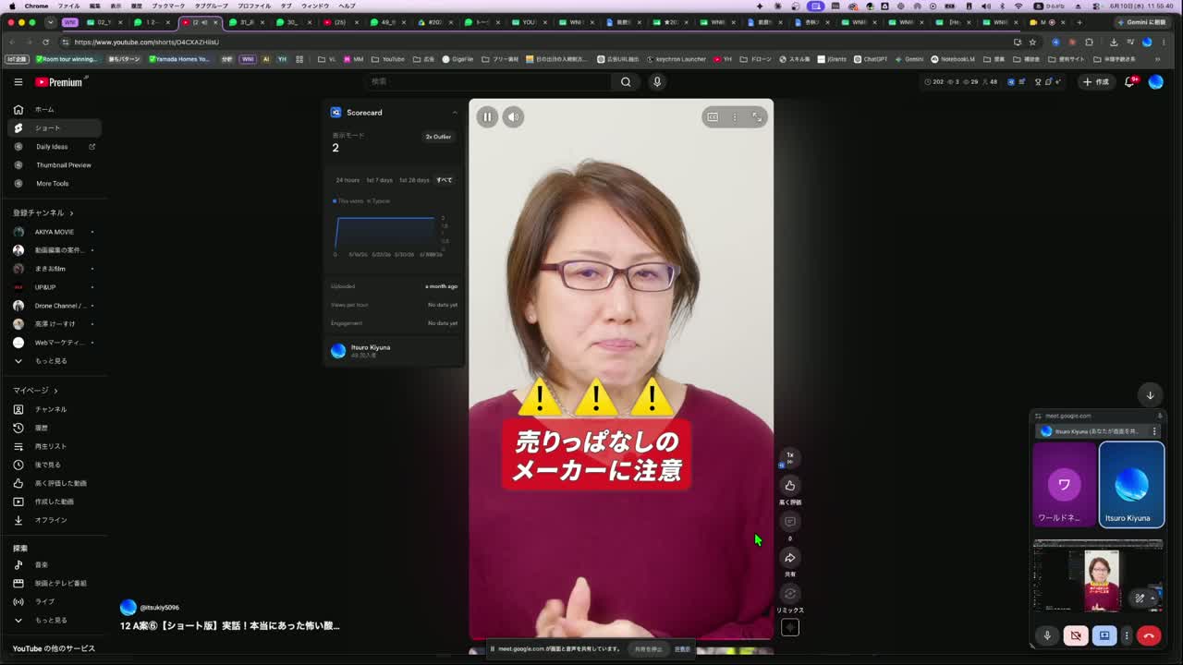
Task: Expand the マイページ section header
Action: [35, 391]
